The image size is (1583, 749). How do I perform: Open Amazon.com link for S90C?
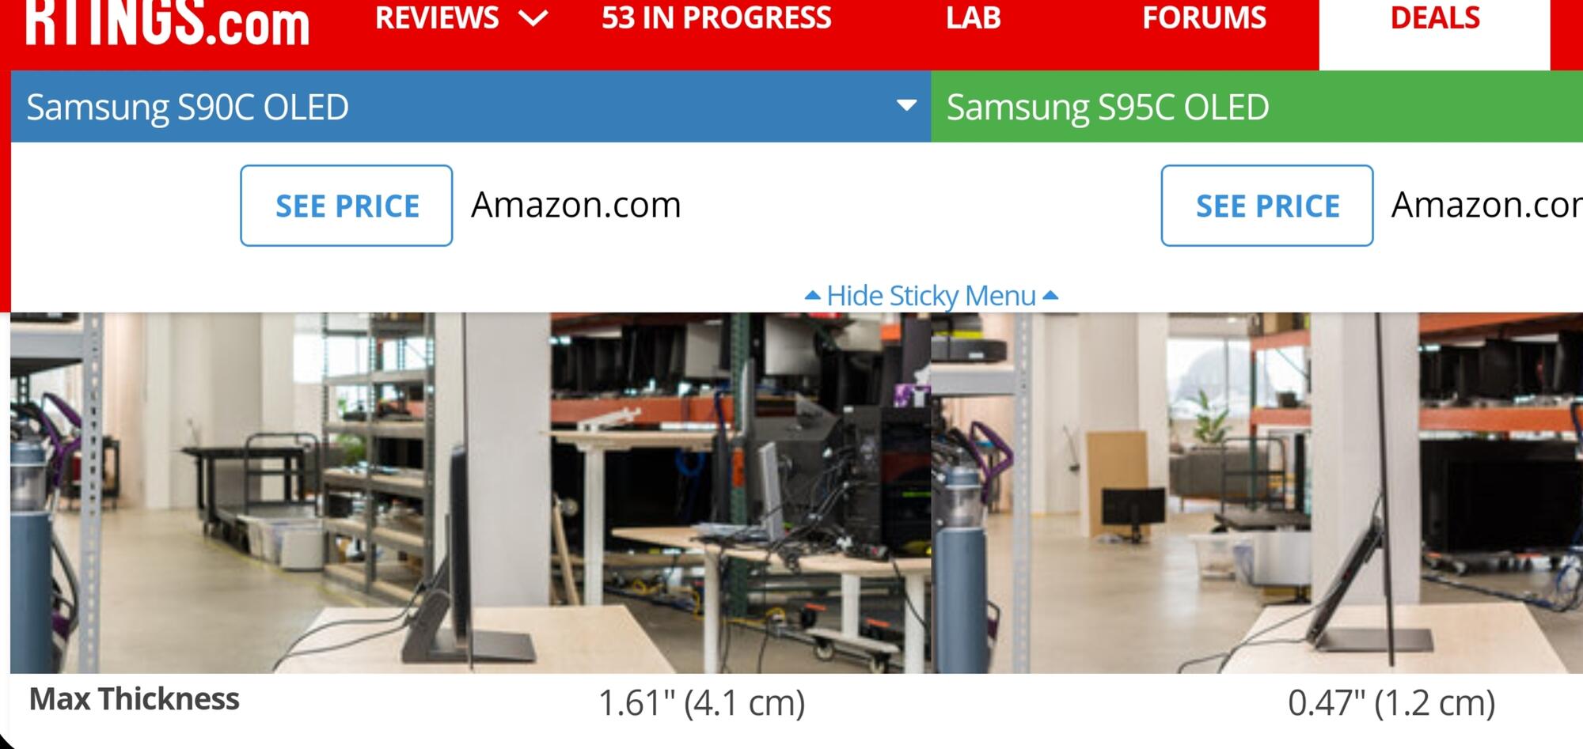point(575,205)
